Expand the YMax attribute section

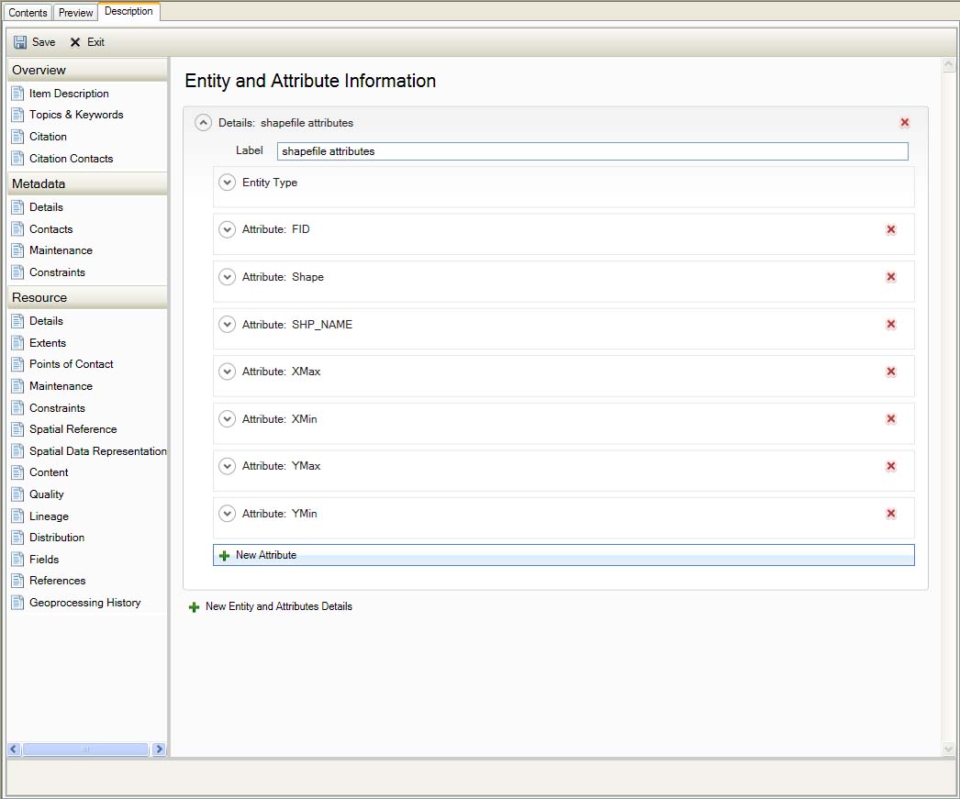coord(228,466)
